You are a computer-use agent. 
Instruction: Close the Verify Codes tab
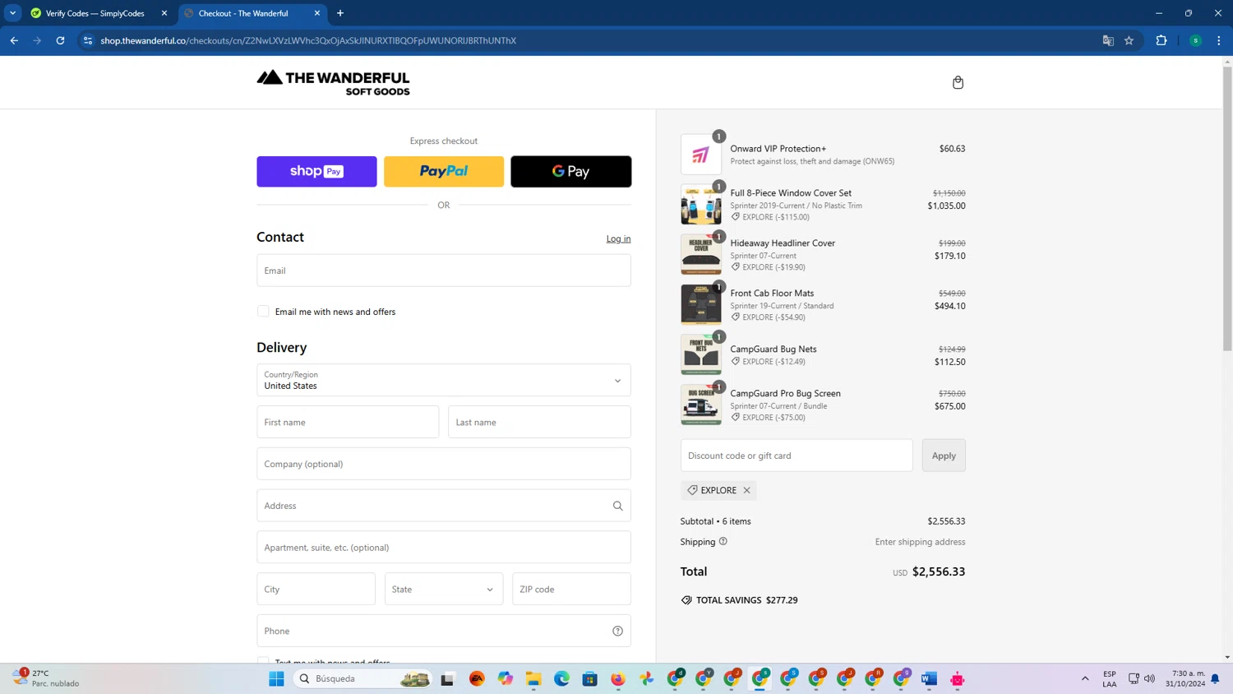tap(164, 13)
